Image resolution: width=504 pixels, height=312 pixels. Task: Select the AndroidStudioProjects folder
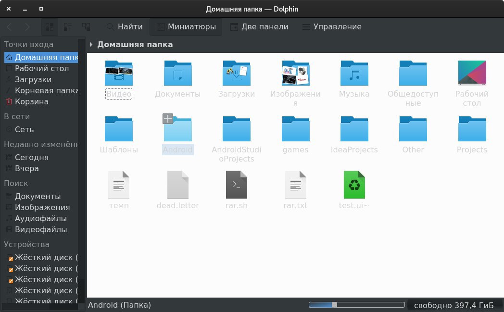point(237,129)
